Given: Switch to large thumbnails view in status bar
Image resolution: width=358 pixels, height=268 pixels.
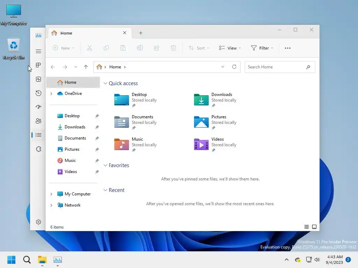Looking at the screenshot, I should click(x=314, y=227).
